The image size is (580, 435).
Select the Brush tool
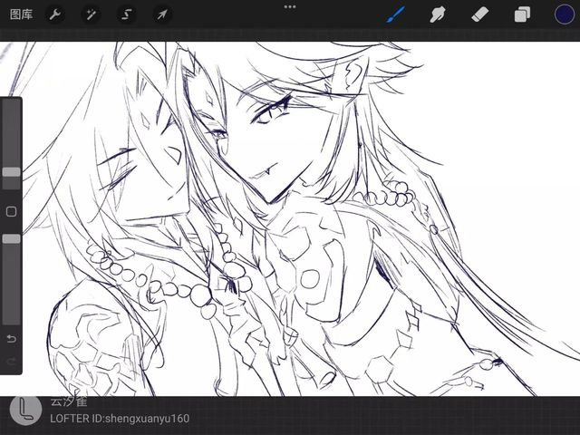coord(396,14)
